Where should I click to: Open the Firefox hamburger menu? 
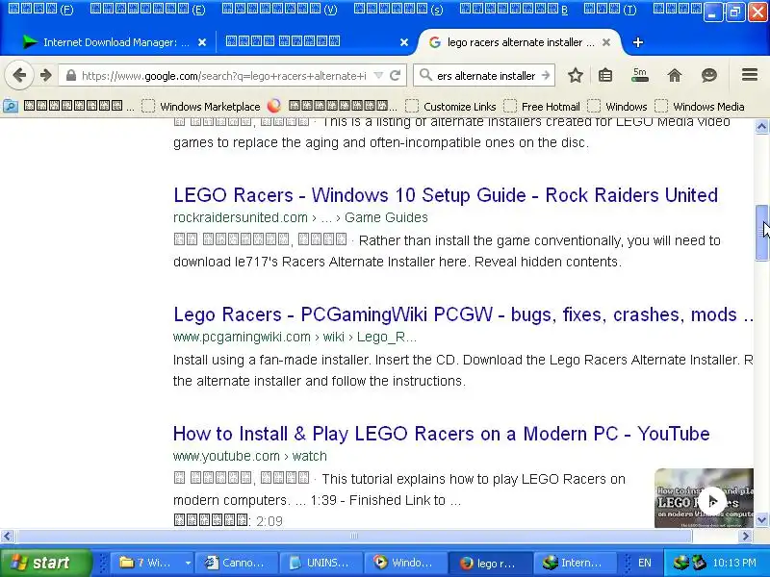(x=750, y=75)
